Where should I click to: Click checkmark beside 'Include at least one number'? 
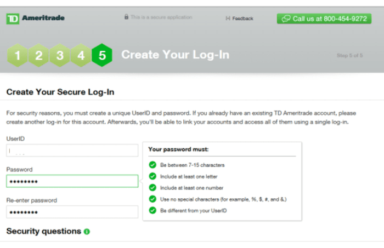pos(153,188)
